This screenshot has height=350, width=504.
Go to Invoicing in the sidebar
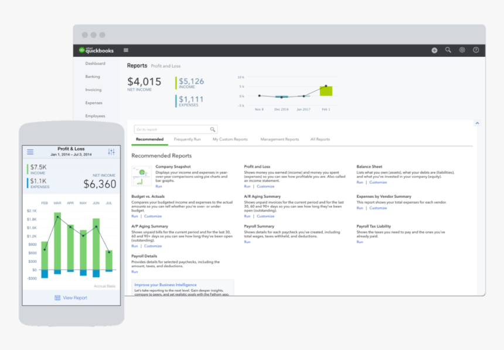(93, 90)
